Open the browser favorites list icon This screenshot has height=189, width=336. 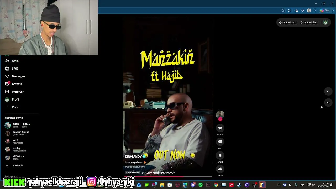click(x=303, y=10)
